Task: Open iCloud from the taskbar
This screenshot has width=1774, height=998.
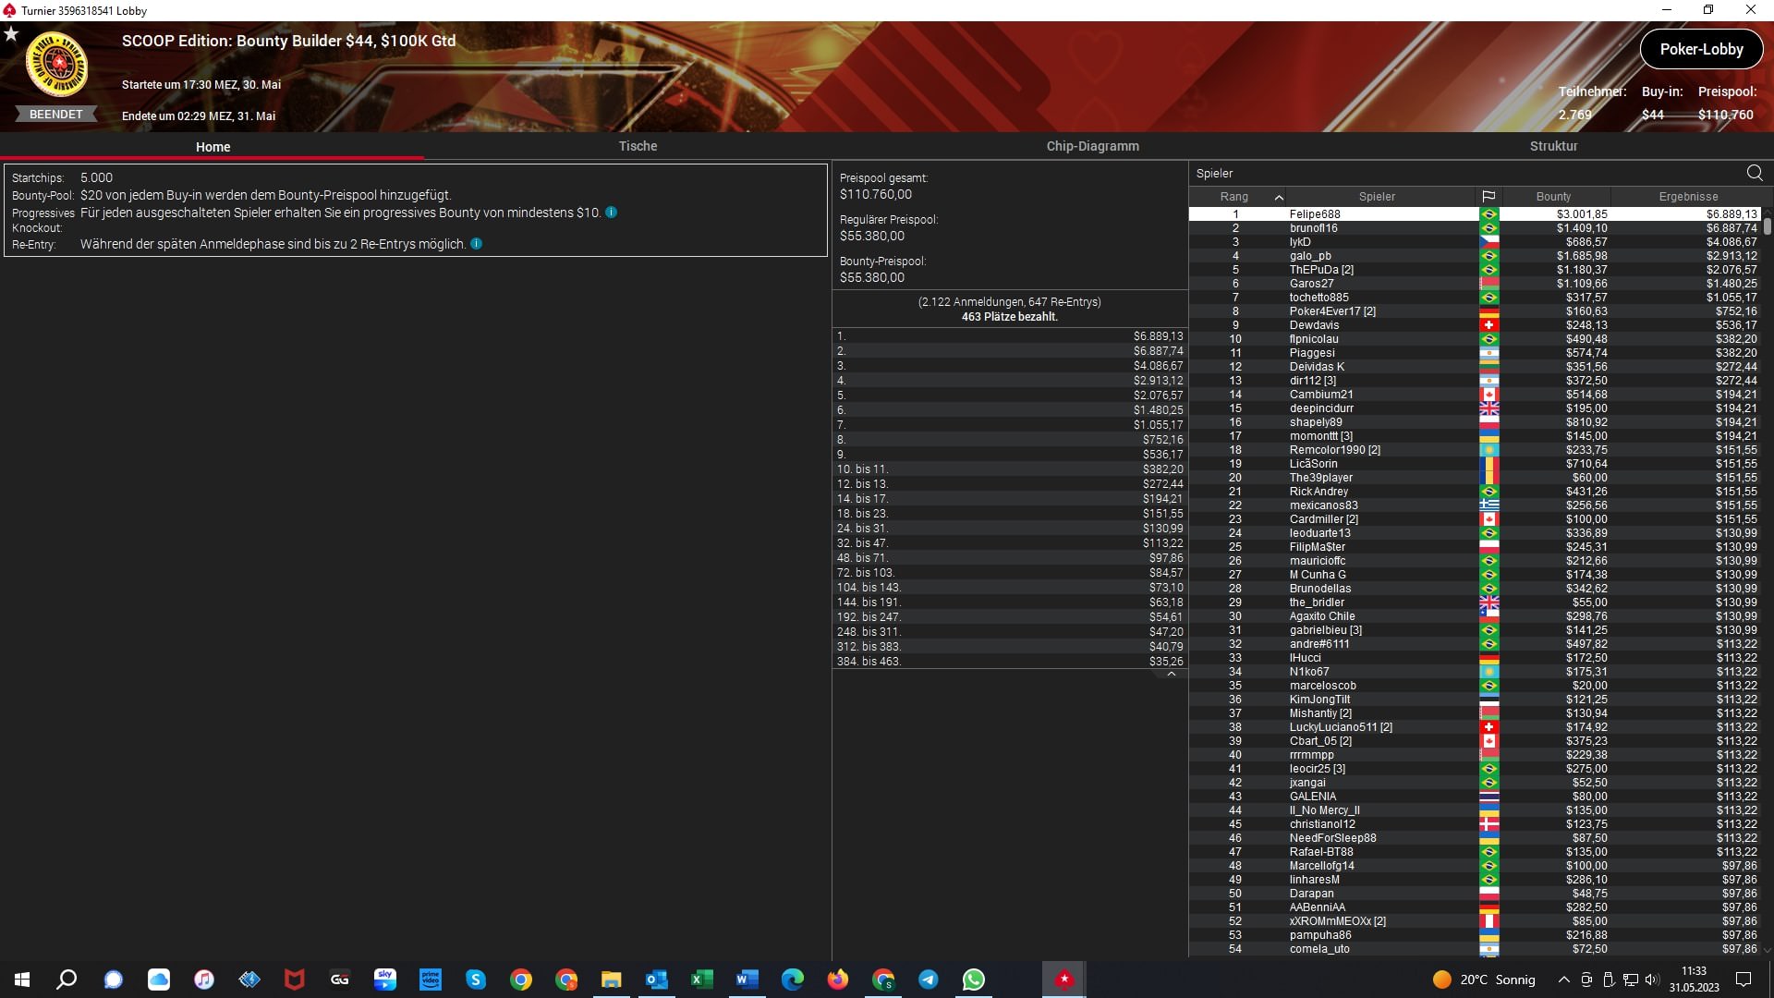Action: (159, 980)
